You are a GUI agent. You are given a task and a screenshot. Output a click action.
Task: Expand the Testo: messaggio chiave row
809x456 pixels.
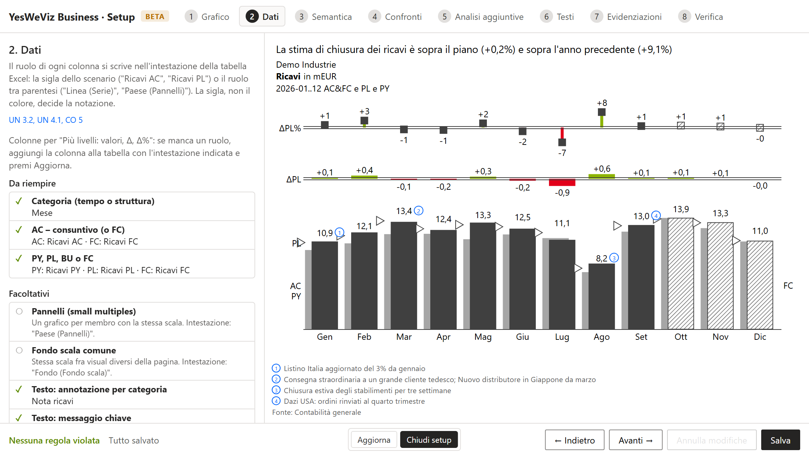132,417
